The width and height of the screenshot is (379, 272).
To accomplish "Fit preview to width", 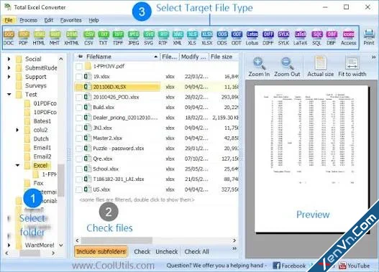I will 352,67.
